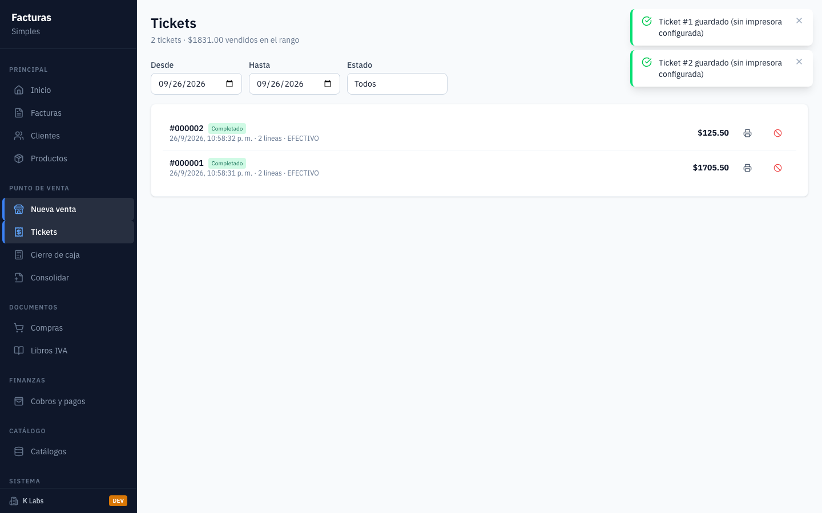Open Cierre de caja
Image resolution: width=822 pixels, height=513 pixels.
(68, 255)
